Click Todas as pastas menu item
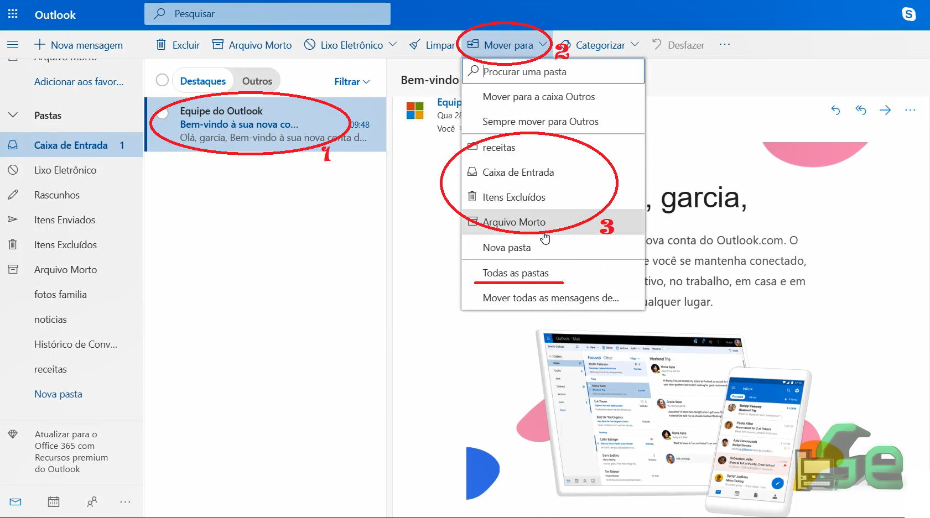Screen dimensions: 930x518 click(553, 273)
